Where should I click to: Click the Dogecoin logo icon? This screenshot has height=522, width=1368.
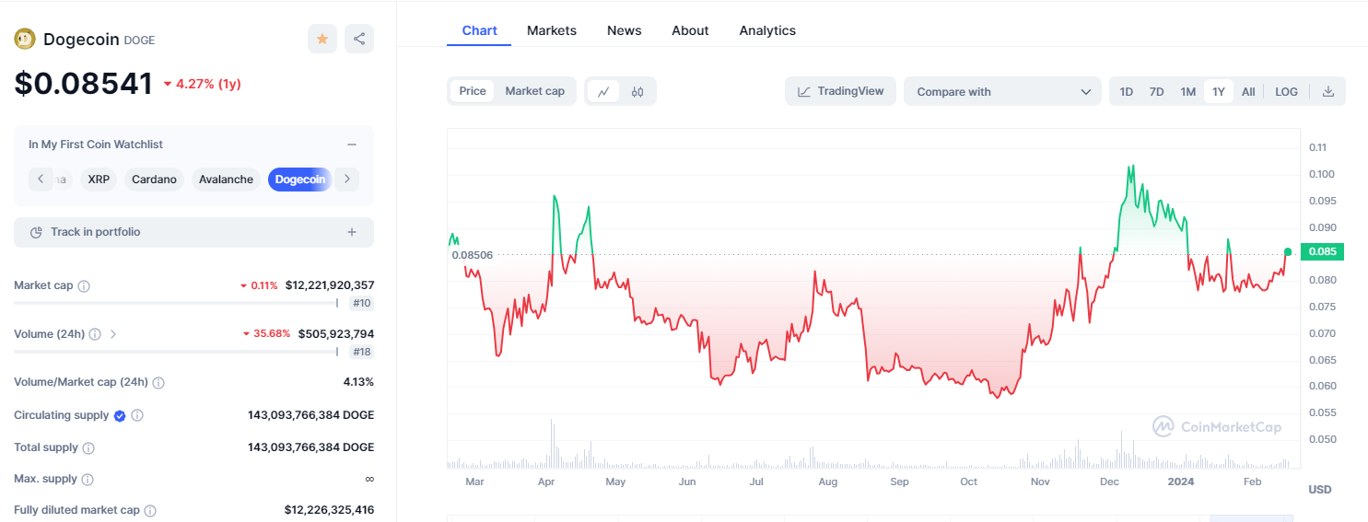pyautogui.click(x=25, y=39)
